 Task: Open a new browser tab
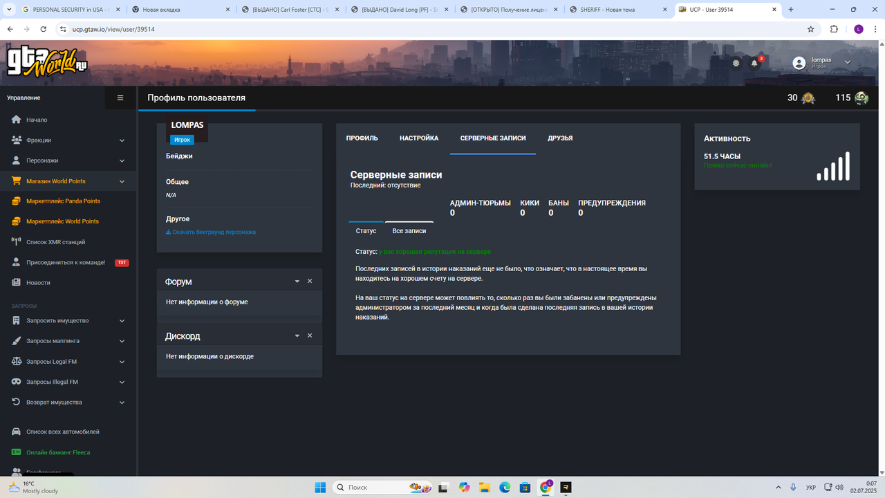[x=791, y=10]
